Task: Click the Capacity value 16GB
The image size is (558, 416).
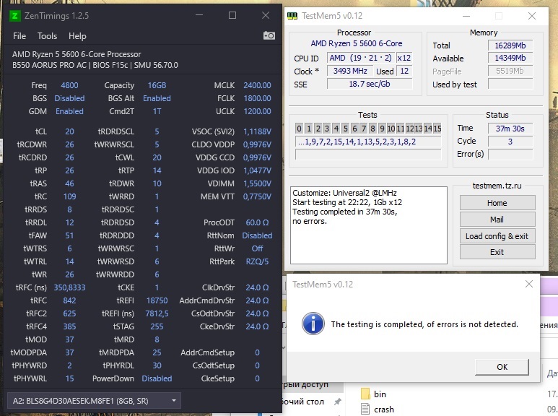Action: [x=157, y=85]
